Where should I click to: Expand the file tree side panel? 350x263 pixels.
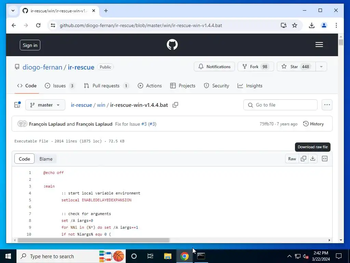(x=17, y=105)
